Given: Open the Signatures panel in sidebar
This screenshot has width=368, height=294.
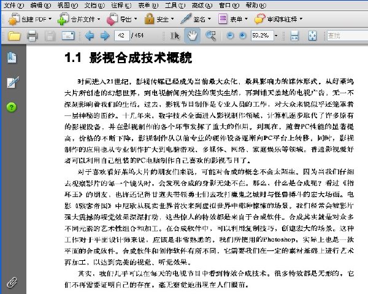Looking at the screenshot, I should [x=13, y=82].
